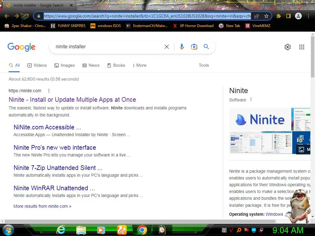Click the orange magnifier tray icon
The width and height of the screenshot is (315, 236).
[239, 230]
